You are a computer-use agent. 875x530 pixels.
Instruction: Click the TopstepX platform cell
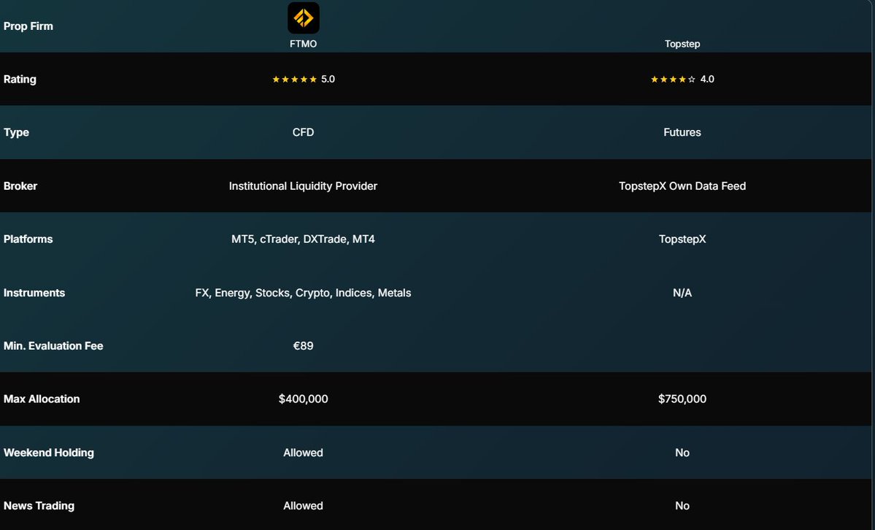(x=682, y=239)
